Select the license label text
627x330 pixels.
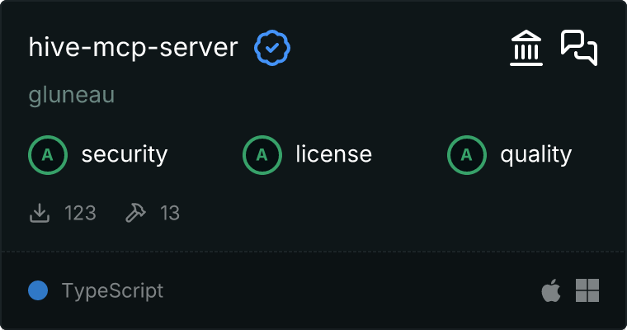pos(333,154)
